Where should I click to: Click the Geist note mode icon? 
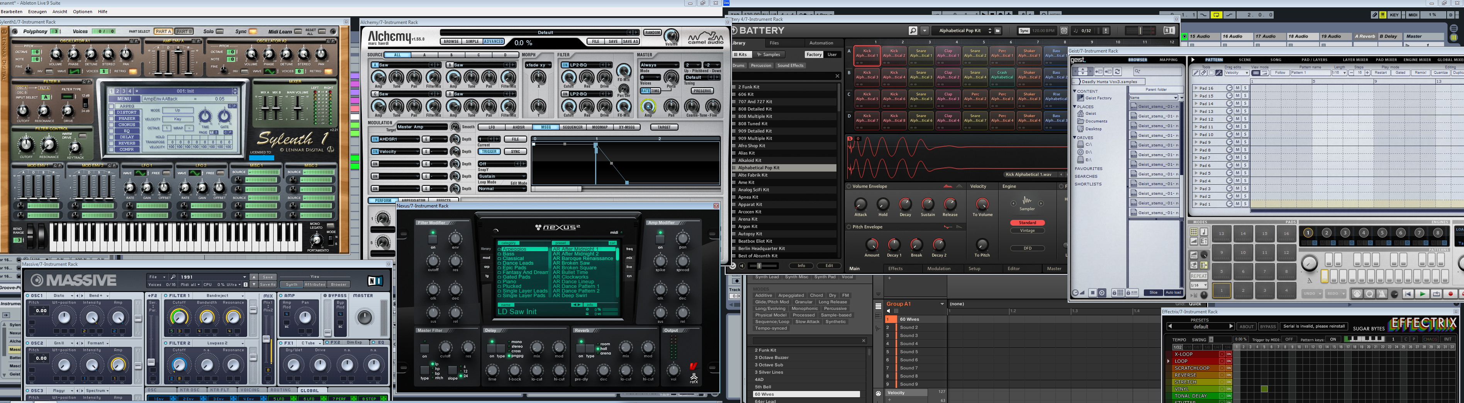click(x=1204, y=232)
